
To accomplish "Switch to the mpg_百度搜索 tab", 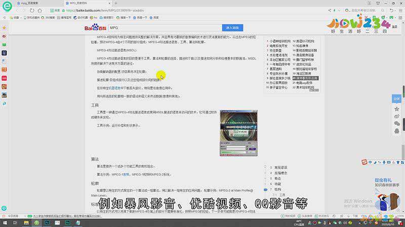I will (29, 3).
